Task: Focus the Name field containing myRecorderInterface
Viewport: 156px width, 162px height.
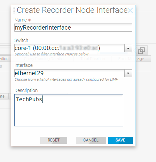Action: [x=73, y=28]
